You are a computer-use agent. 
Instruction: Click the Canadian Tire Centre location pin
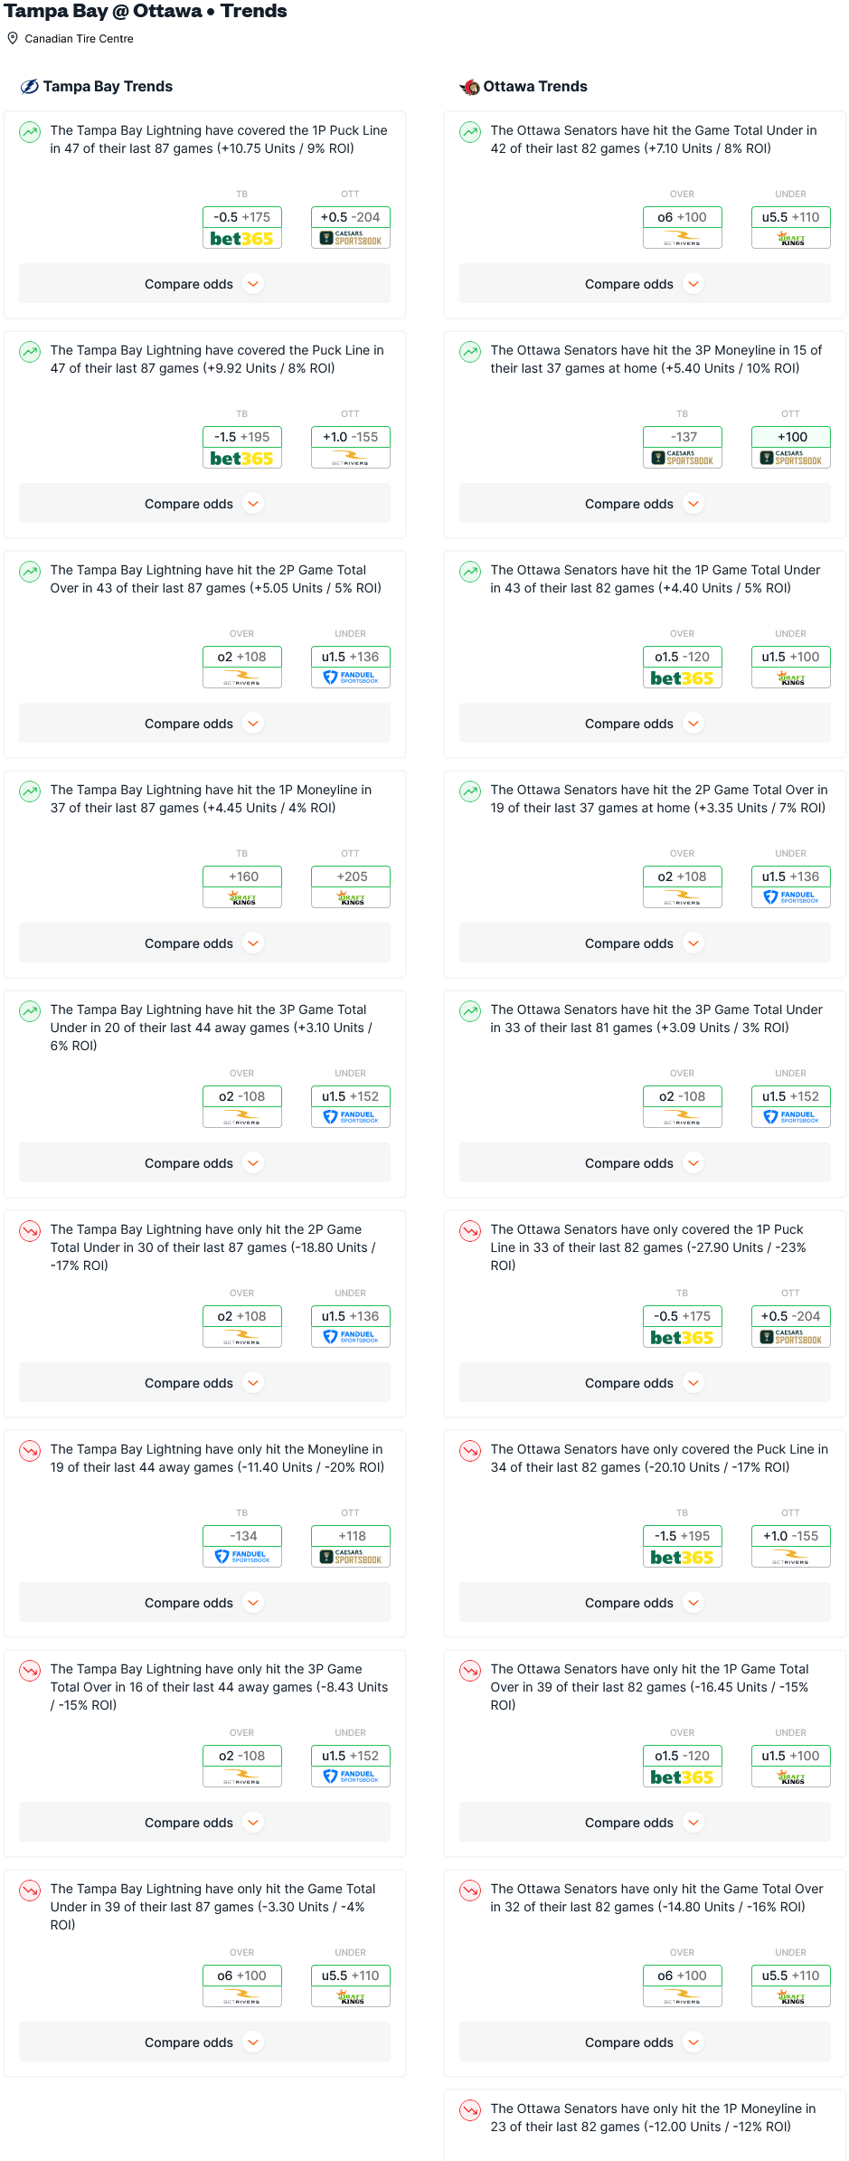[13, 38]
